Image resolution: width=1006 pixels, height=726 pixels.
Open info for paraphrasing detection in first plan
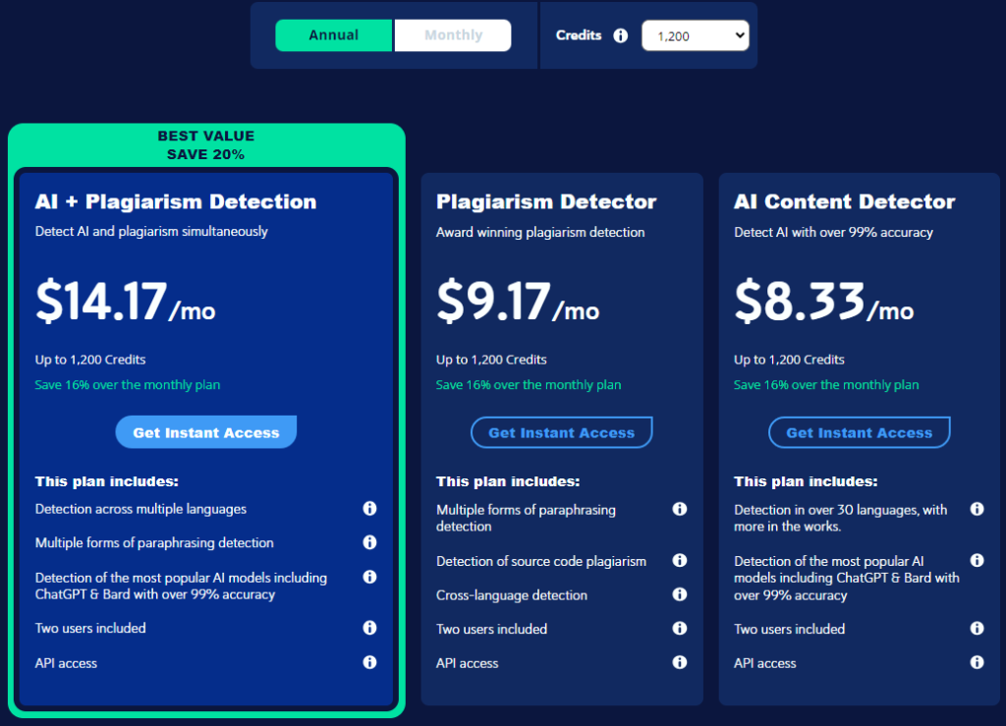369,542
